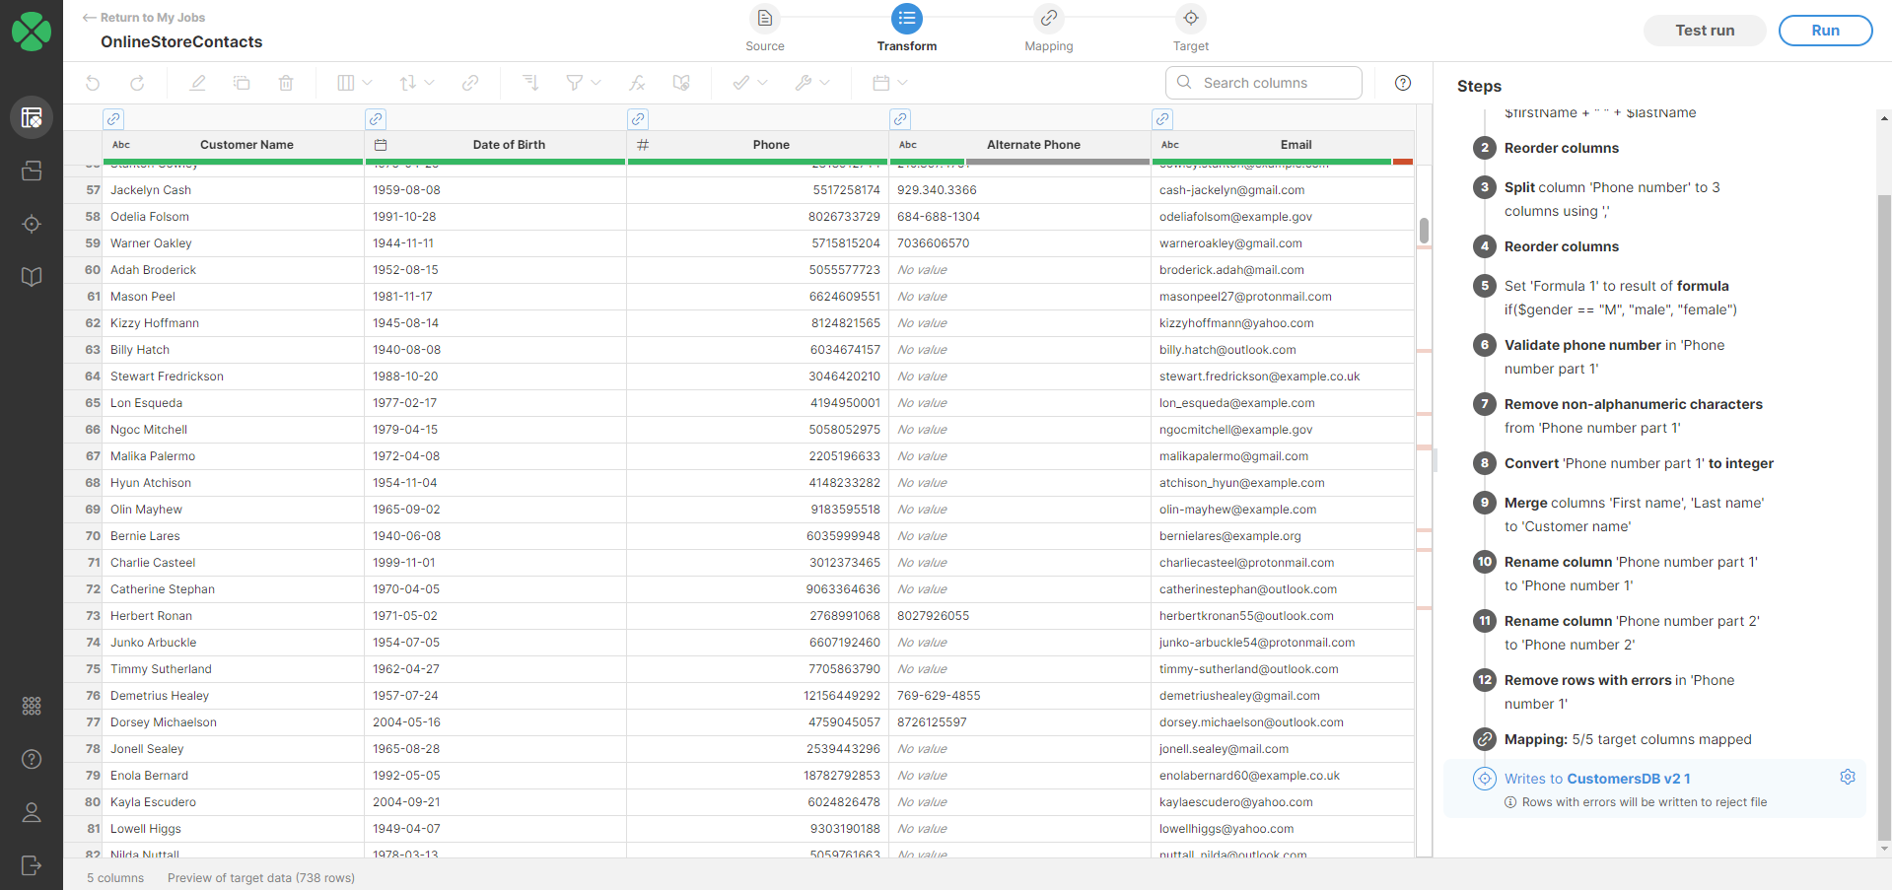The image size is (1892, 890).
Task: Click the formula fx icon
Action: (x=637, y=83)
